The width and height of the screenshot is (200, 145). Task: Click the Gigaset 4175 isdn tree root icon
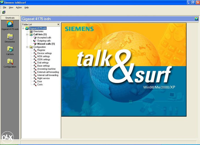(x=27, y=28)
